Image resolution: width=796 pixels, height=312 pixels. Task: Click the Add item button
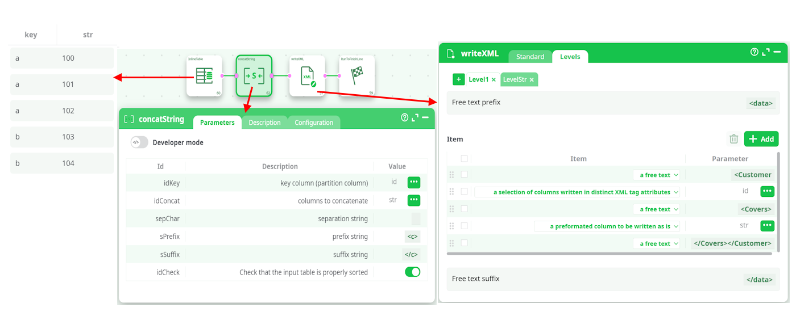point(761,139)
